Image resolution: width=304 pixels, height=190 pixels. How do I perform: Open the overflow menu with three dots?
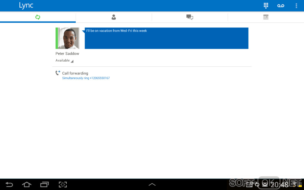pos(296,6)
